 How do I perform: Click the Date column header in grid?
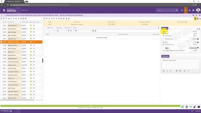pos(47,34)
